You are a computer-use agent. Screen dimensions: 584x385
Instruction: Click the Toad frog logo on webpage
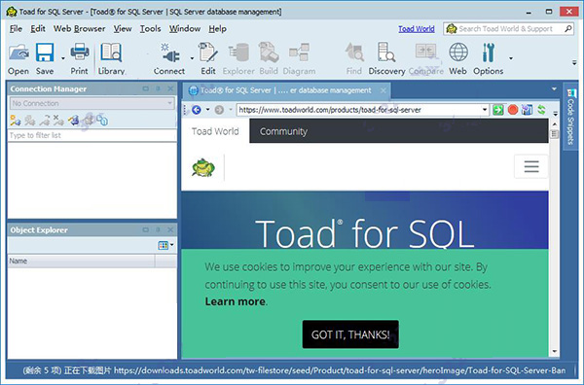click(x=203, y=167)
